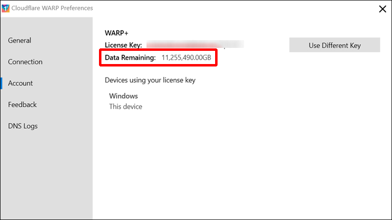This screenshot has width=392, height=220.
Task: Click blank white area below device list
Action: pyautogui.click(x=242, y=165)
